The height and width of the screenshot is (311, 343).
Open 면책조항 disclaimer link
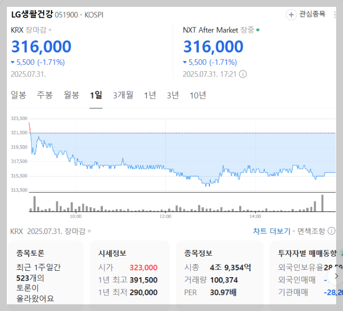click(311, 231)
